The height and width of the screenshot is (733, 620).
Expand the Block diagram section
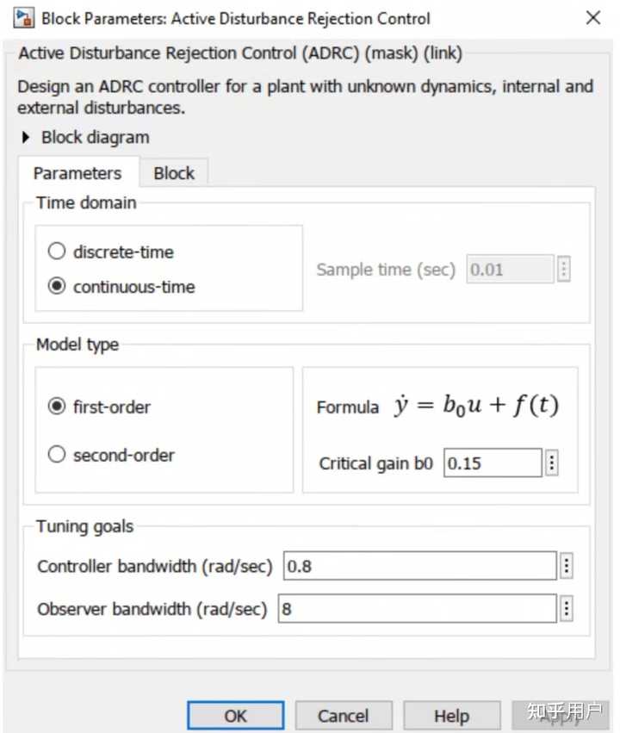tap(26, 137)
